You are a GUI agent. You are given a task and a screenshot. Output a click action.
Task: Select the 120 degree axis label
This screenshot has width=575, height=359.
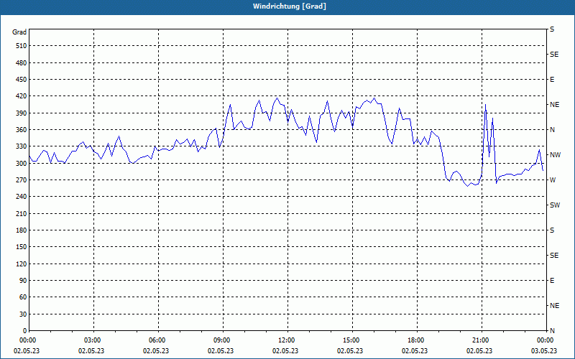(x=22, y=264)
